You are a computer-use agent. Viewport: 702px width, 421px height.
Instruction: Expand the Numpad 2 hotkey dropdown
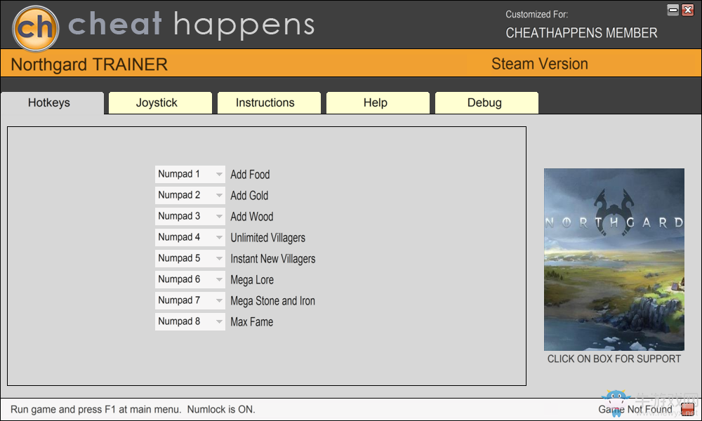(x=190, y=195)
